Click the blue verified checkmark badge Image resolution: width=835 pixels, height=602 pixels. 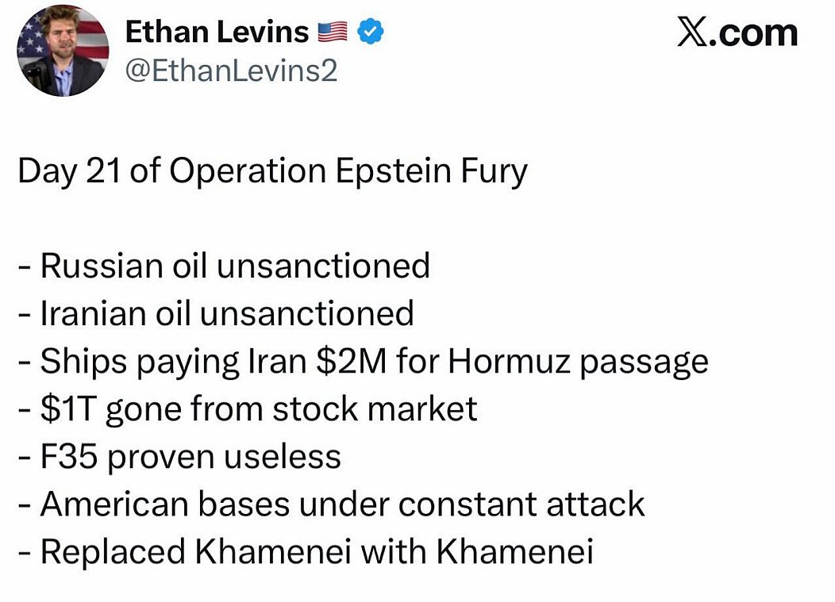coord(372,32)
